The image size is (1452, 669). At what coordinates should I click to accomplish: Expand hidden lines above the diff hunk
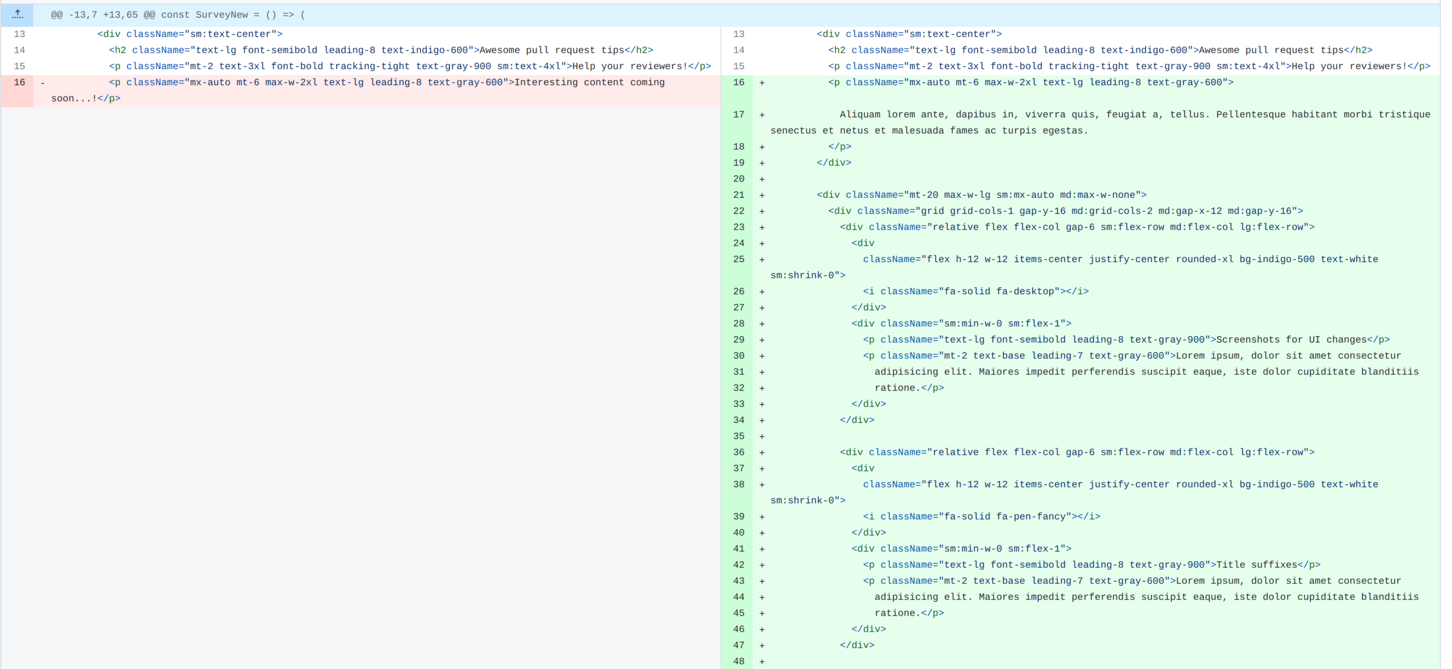tap(18, 15)
